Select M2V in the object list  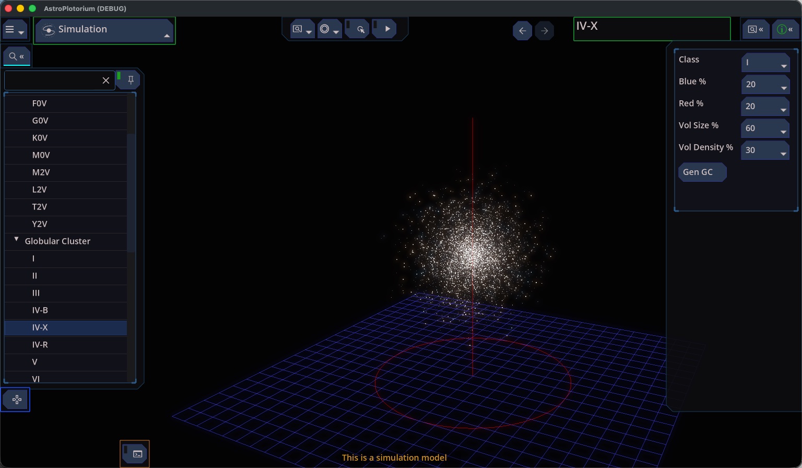pyautogui.click(x=66, y=172)
